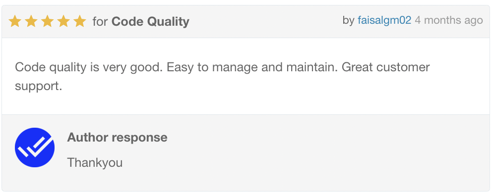Screen dimensions: 493x195
Task: Click the "Code Quality" rating category text
Action: click(150, 22)
